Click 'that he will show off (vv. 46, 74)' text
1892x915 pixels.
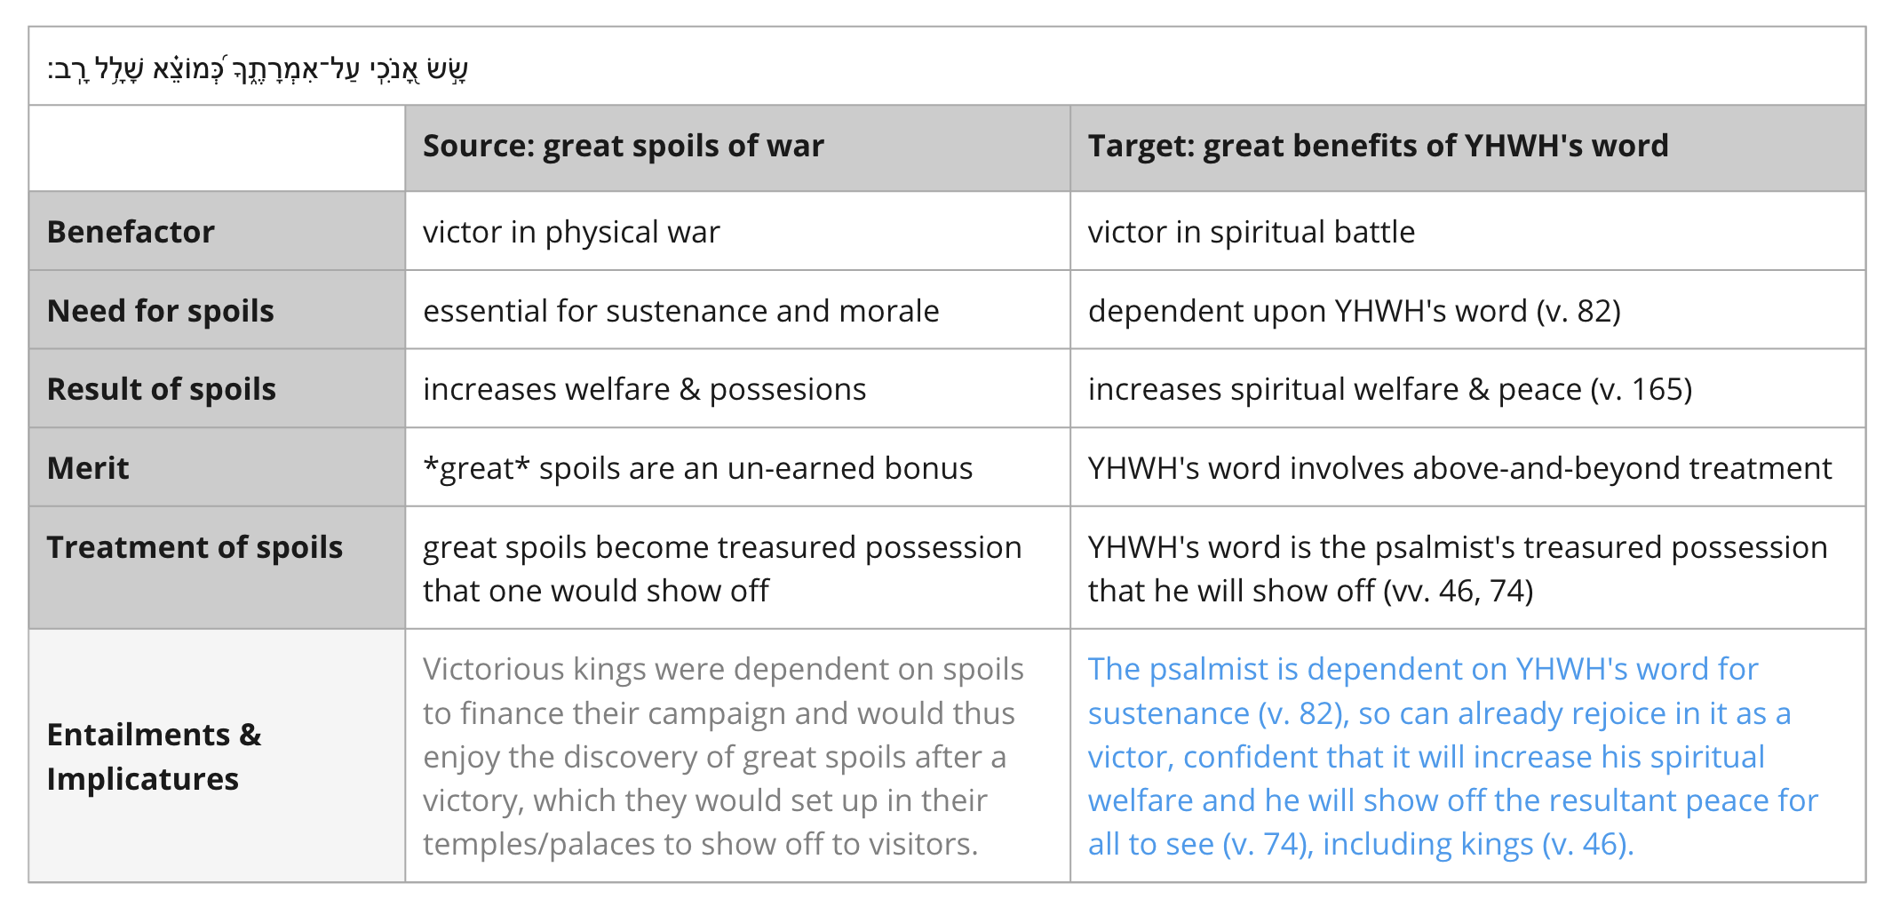(x=1311, y=591)
